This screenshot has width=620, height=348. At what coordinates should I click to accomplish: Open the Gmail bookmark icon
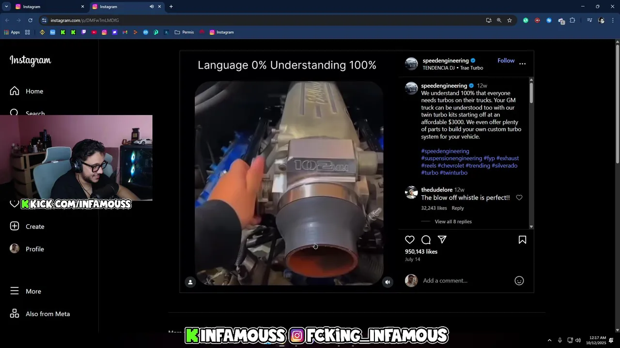(x=125, y=32)
